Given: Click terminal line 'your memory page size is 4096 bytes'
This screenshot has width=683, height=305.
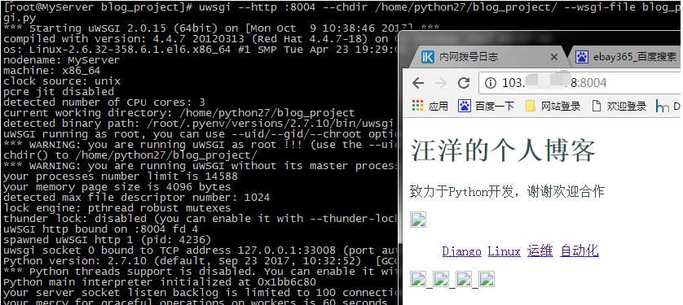Looking at the screenshot, I should pyautogui.click(x=117, y=187).
